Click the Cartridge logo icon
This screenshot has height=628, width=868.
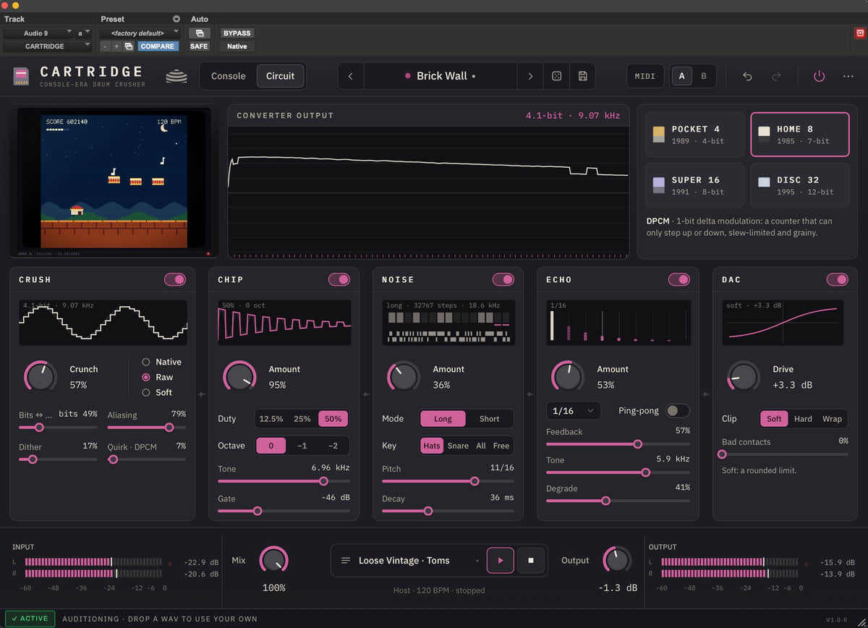tap(21, 76)
